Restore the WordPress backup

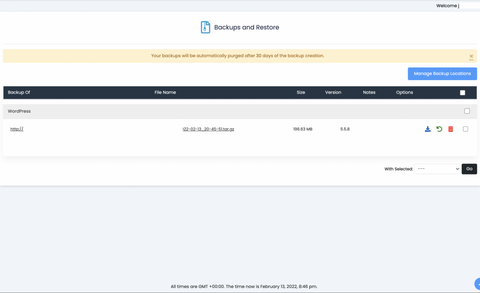[x=439, y=129]
